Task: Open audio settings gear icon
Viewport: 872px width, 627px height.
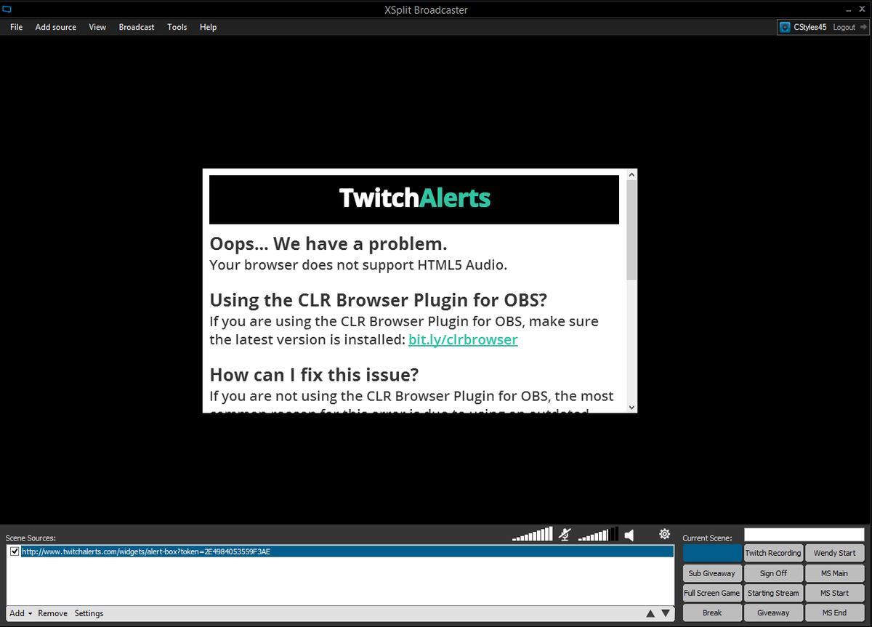Action: pyautogui.click(x=664, y=534)
